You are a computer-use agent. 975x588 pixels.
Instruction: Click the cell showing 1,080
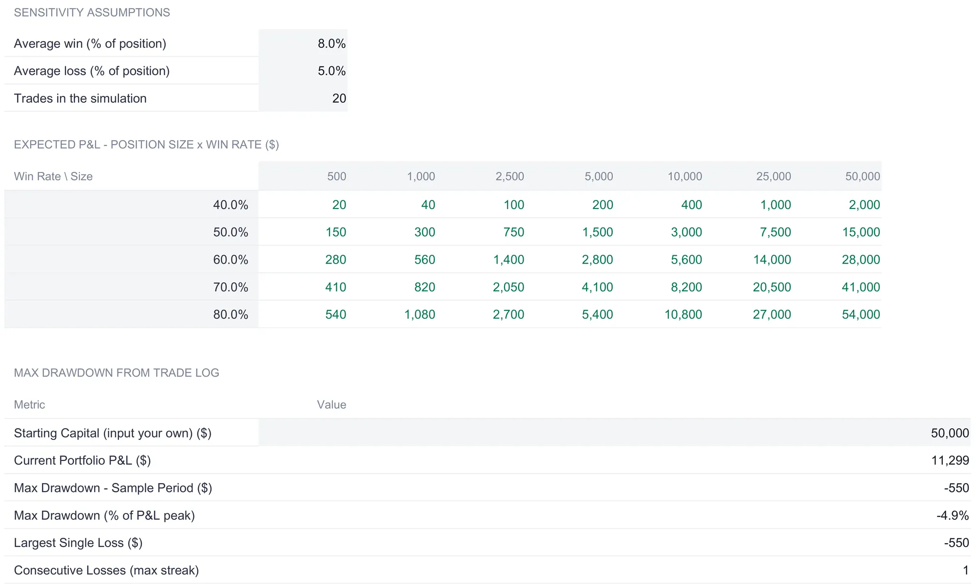point(420,314)
